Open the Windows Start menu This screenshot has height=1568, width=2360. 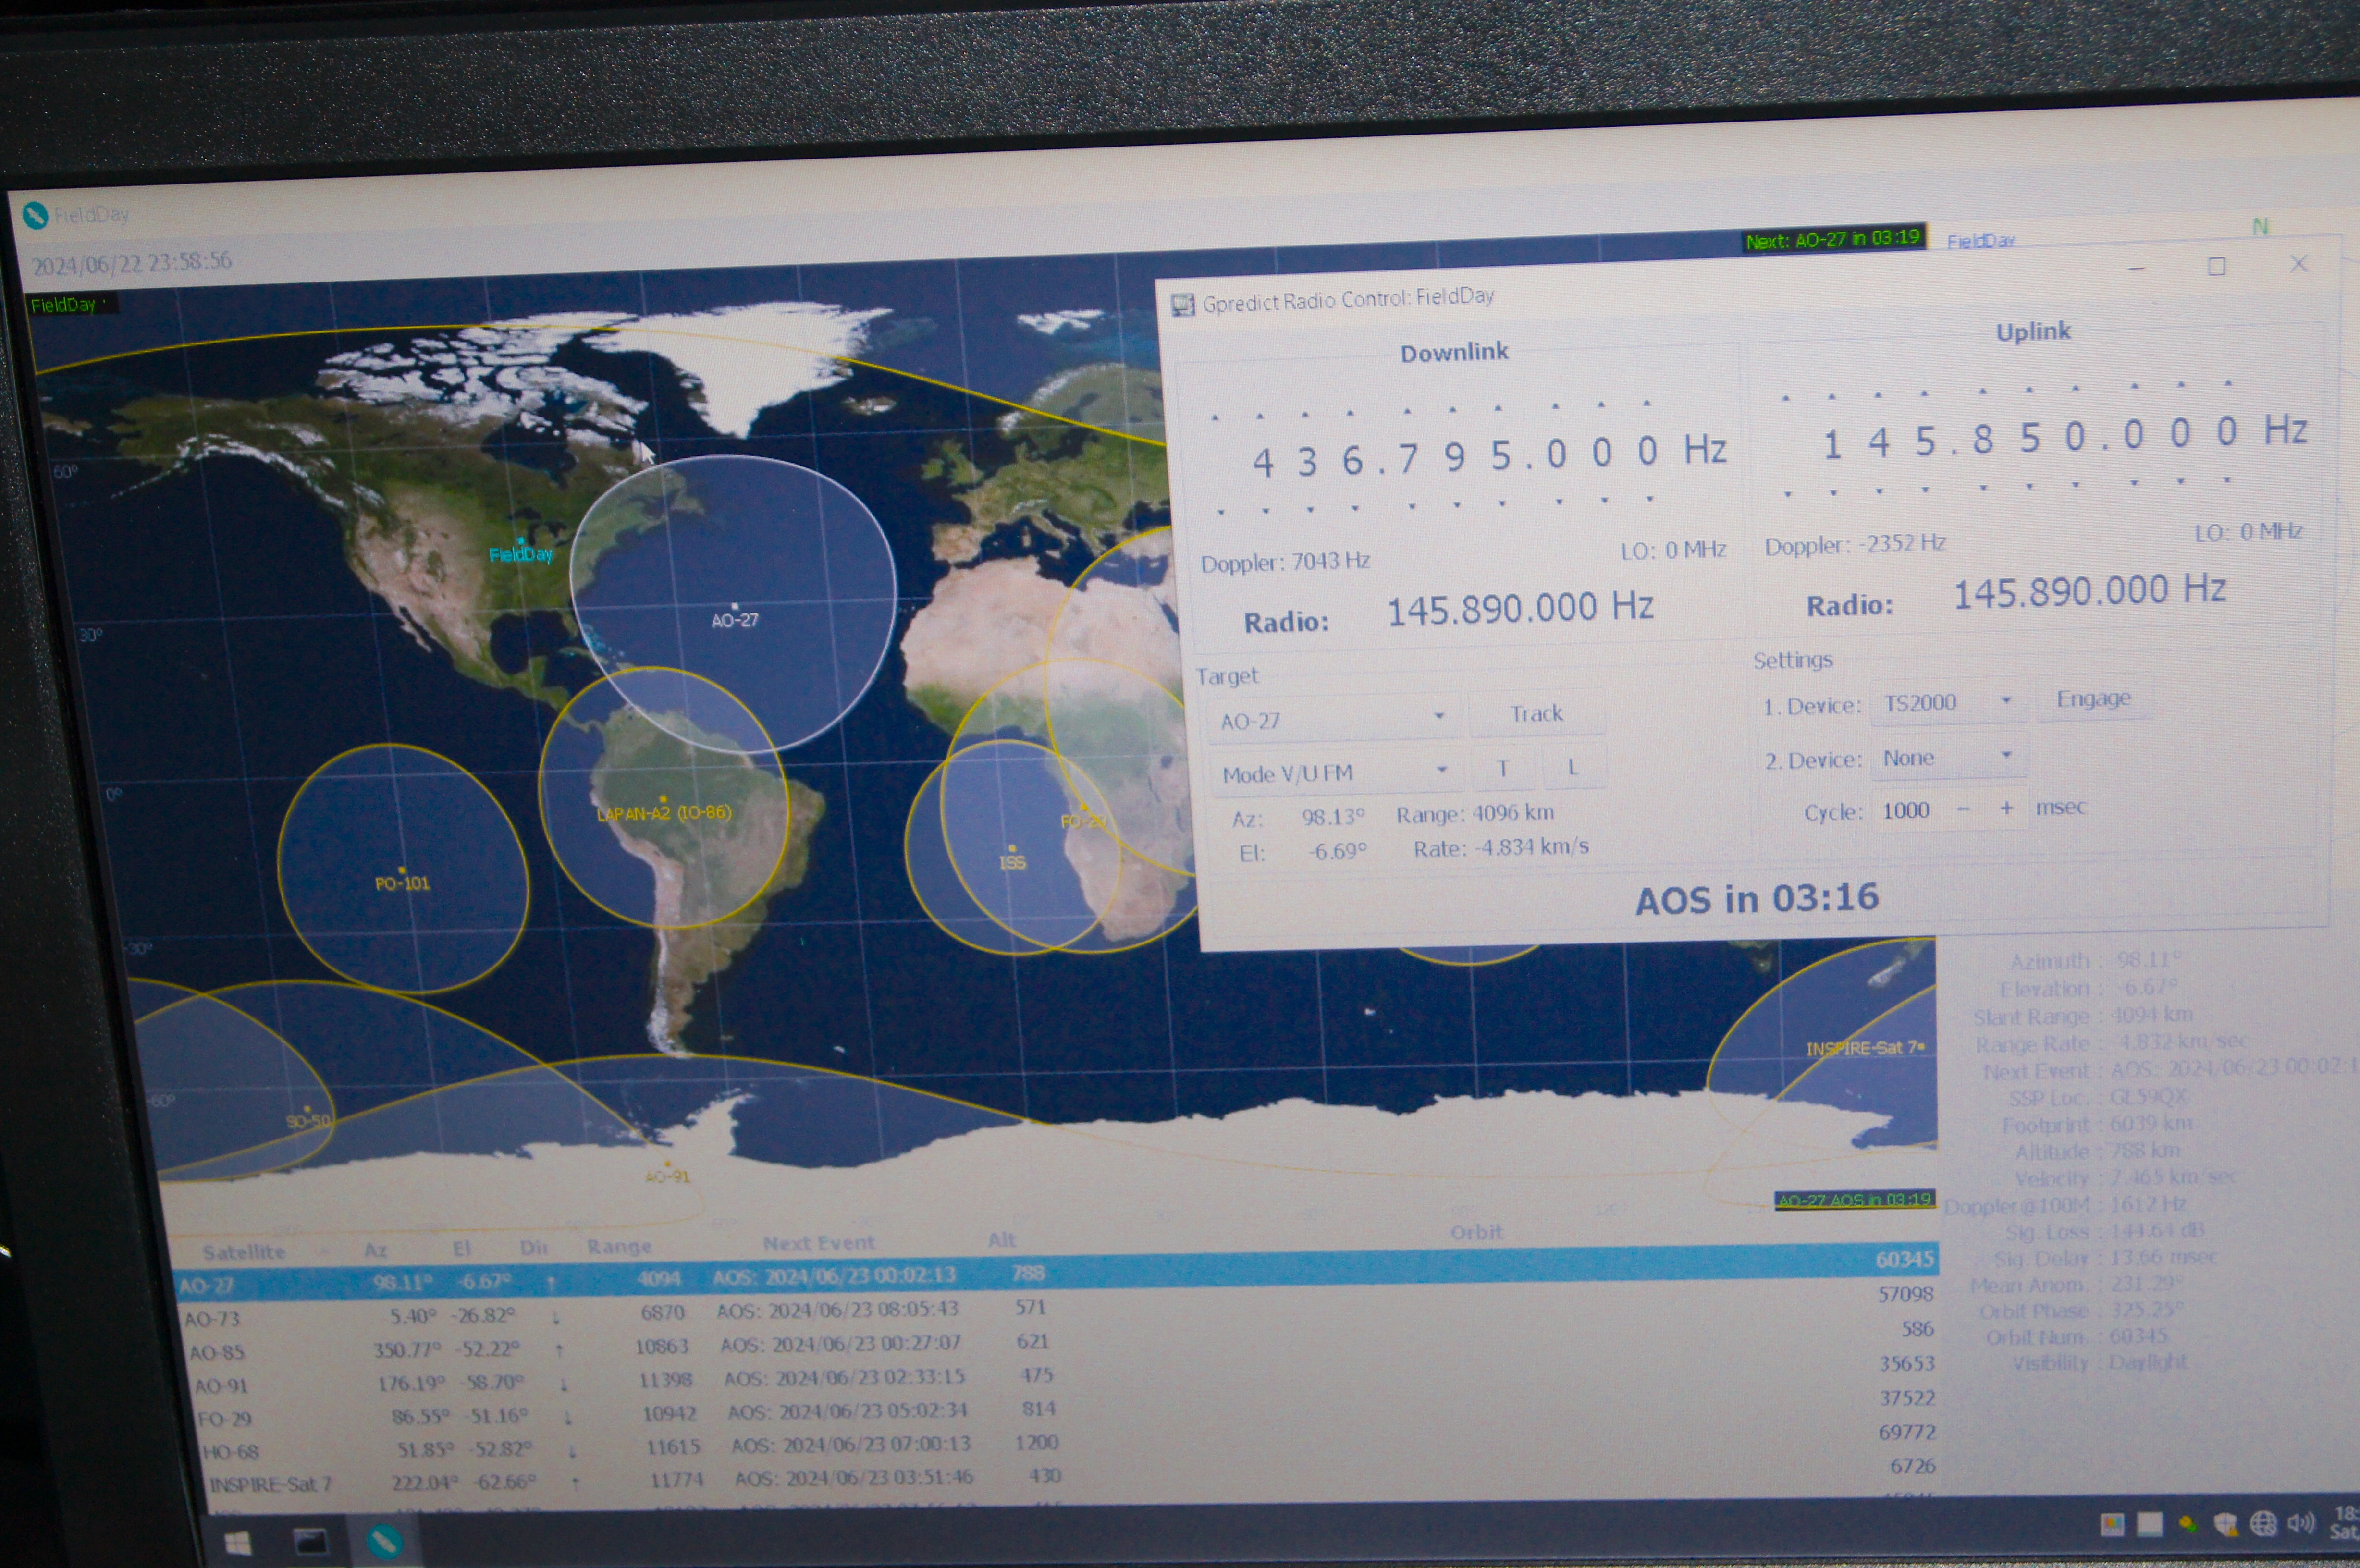(x=236, y=1544)
